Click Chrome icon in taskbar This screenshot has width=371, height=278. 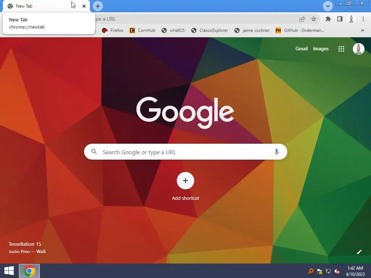29,271
